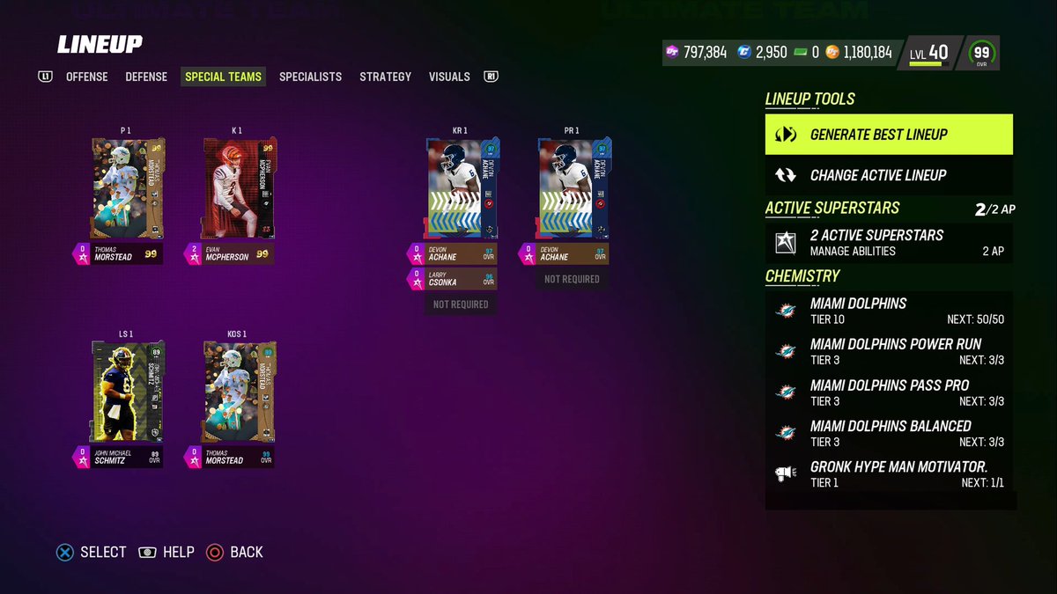Click the Dolphins logo beside Balanced
Screen dimensions: 1057x594
(785, 434)
